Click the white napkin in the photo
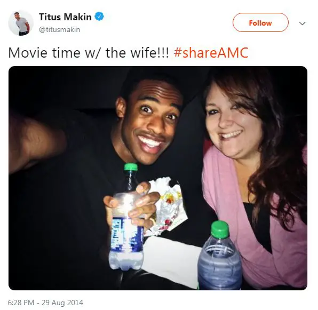Image resolution: width=318 pixels, height=310 pixels. [172, 259]
